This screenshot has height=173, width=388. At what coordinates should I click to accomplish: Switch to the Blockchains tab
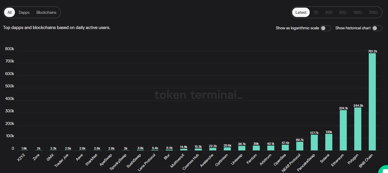[46, 13]
